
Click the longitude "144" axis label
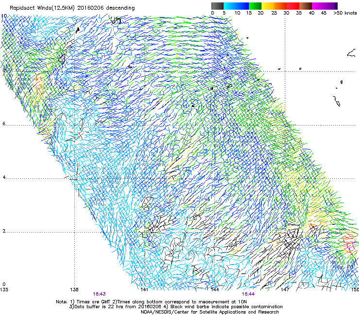[x=215, y=290]
